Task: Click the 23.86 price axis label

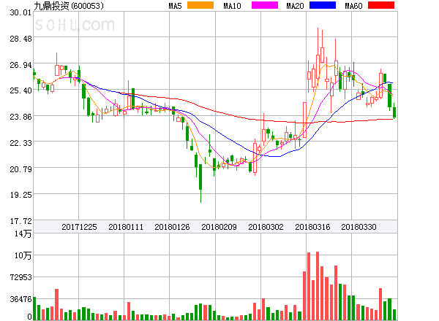Action: (20, 117)
